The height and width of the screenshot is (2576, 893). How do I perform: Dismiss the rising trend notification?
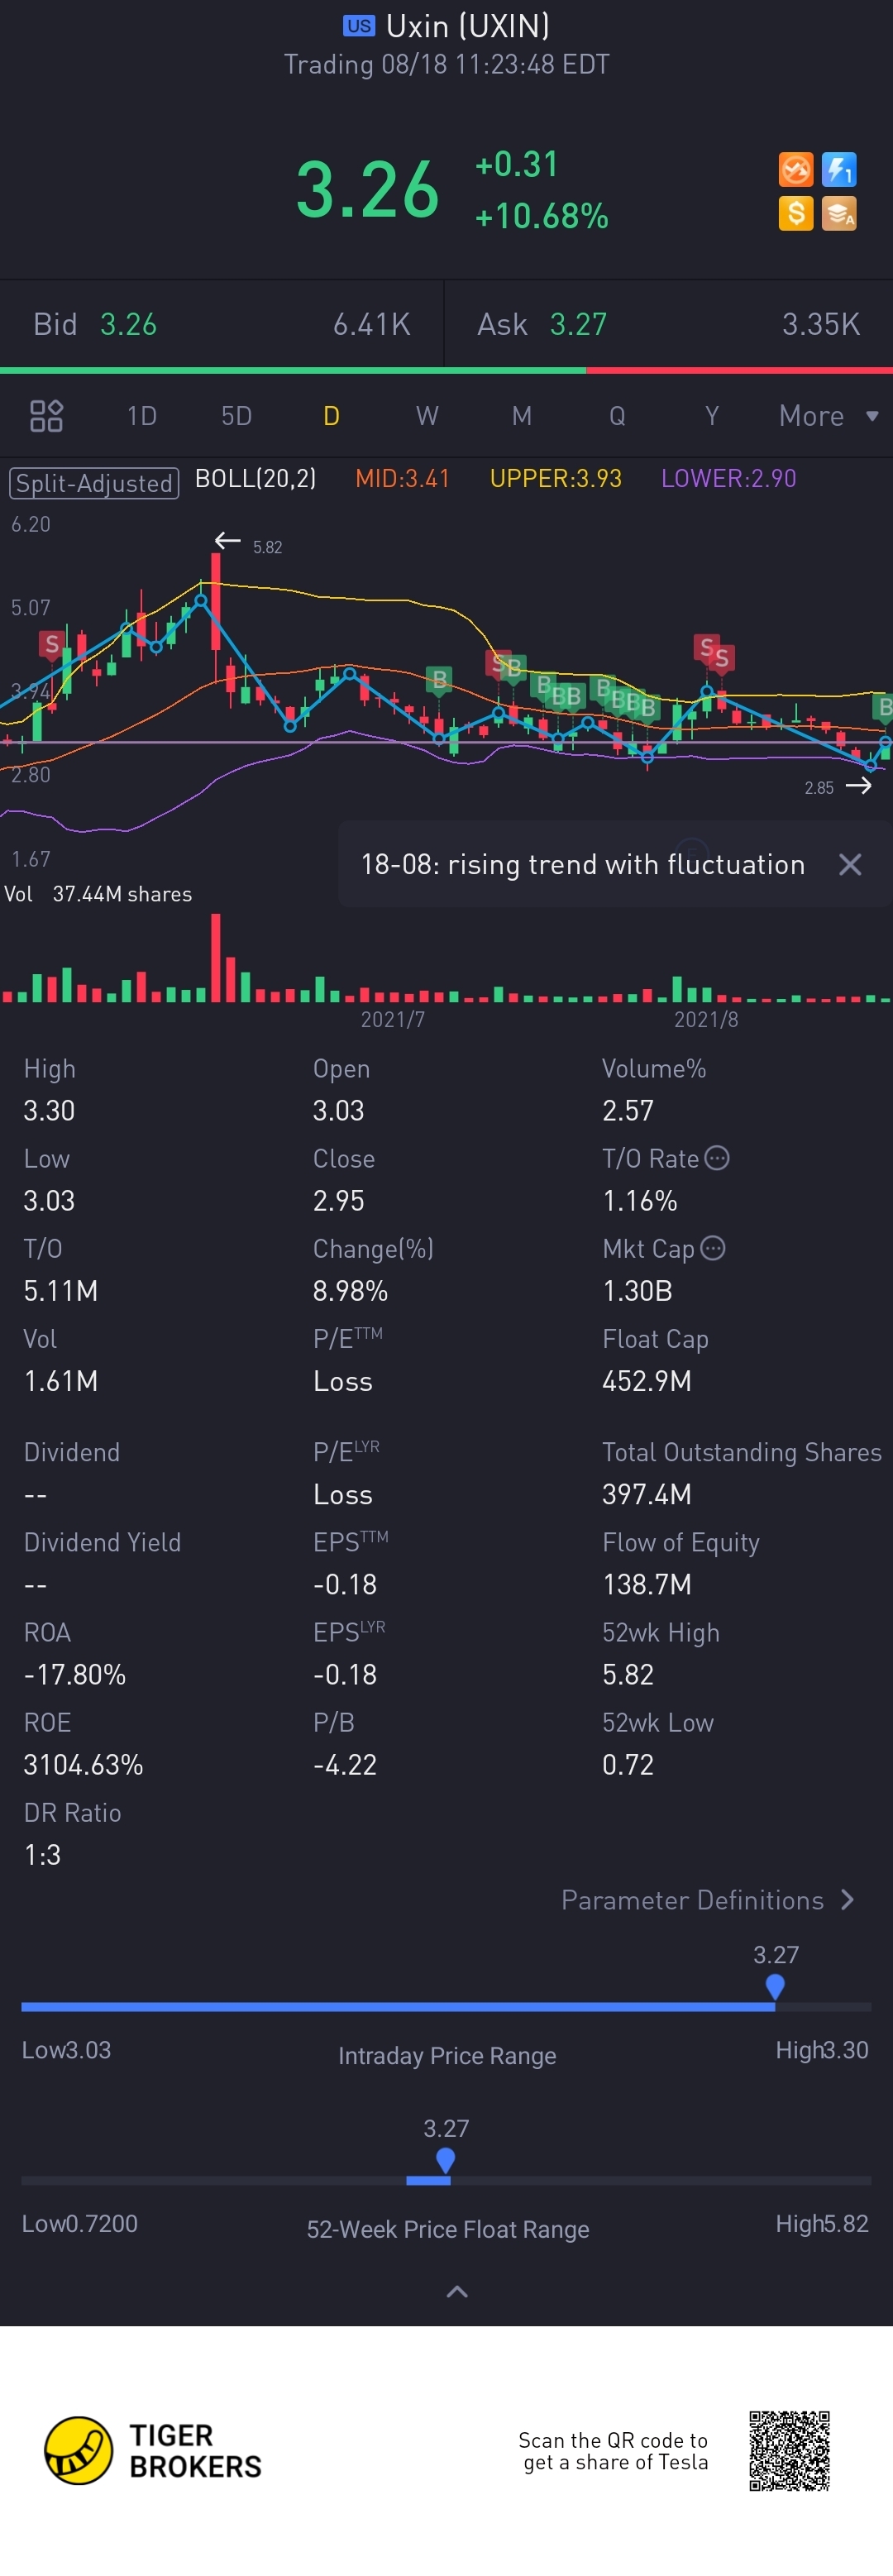click(850, 865)
